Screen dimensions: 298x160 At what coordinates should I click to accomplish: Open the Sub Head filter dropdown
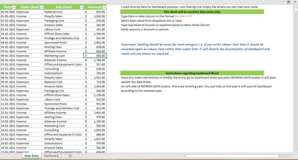tap(82, 7)
